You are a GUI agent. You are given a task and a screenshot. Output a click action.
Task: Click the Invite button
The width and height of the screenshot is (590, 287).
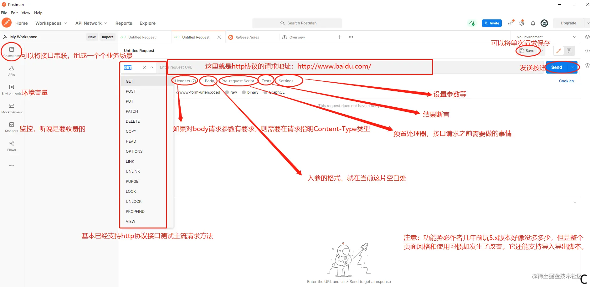click(492, 23)
